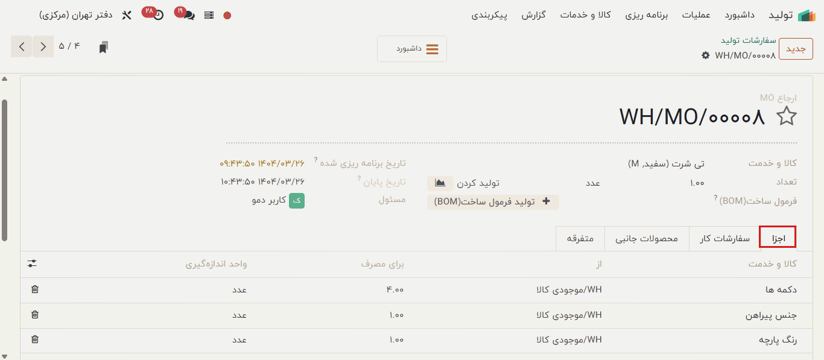
Task: Click تولید فرمول ساخت(BOM) button
Action: (493, 202)
